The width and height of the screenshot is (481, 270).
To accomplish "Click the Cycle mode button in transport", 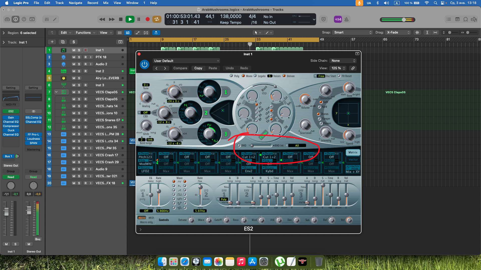I will (157, 19).
